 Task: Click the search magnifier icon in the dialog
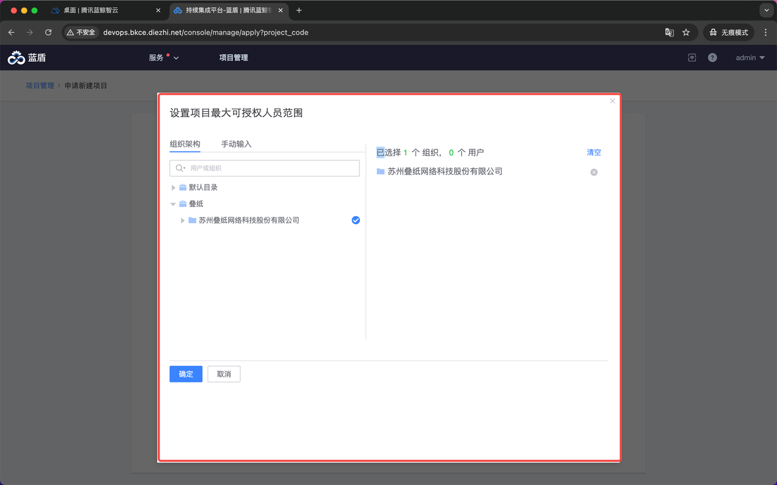click(x=180, y=168)
